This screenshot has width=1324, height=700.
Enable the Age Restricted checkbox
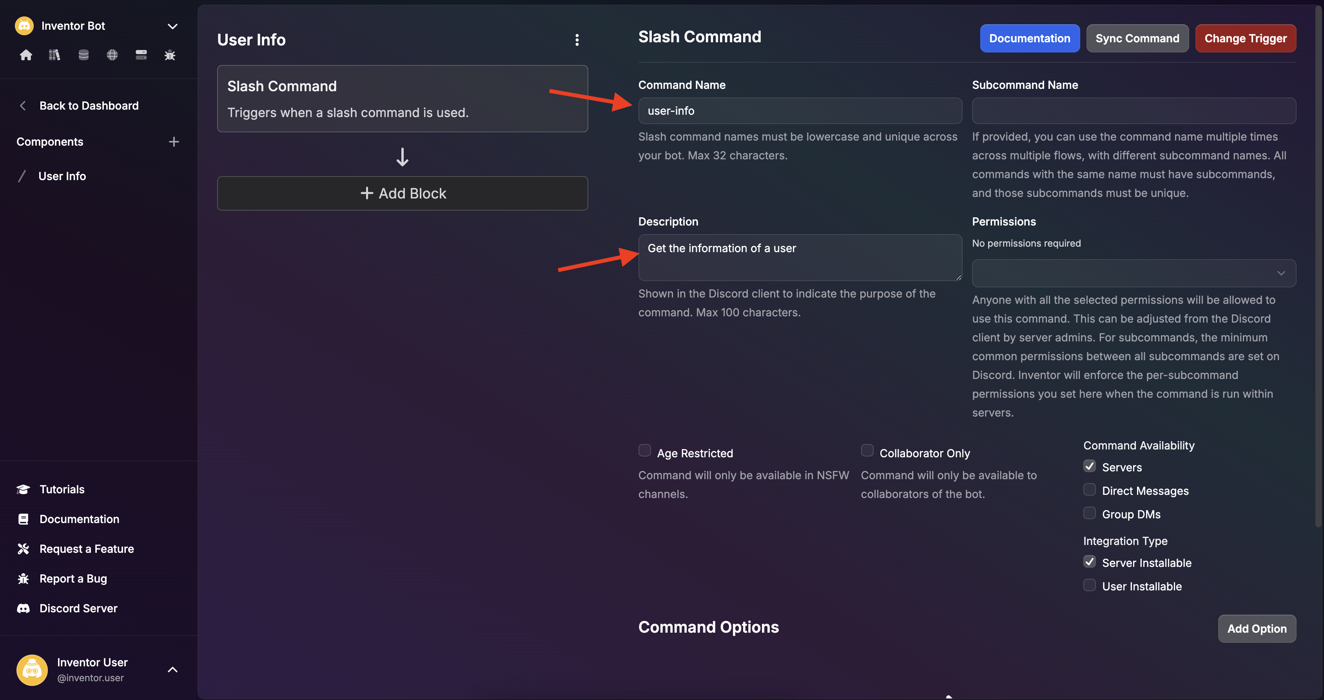(644, 450)
